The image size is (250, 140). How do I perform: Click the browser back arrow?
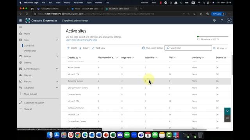(21, 14)
